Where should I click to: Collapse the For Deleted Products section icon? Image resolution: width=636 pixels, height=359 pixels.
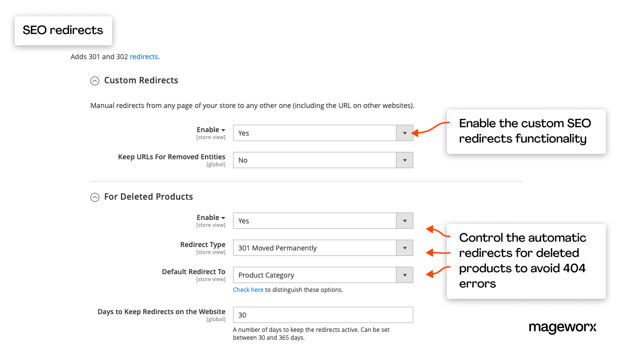pos(95,197)
